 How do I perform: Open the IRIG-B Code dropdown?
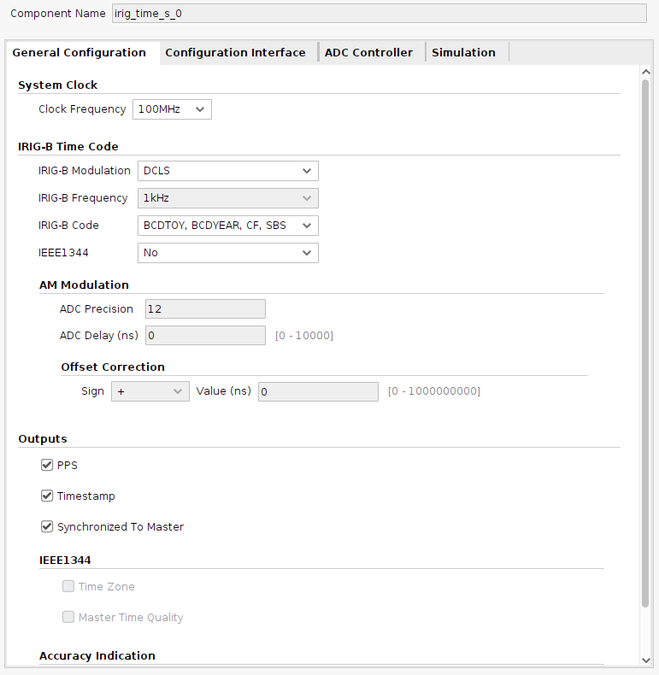pyautogui.click(x=228, y=226)
